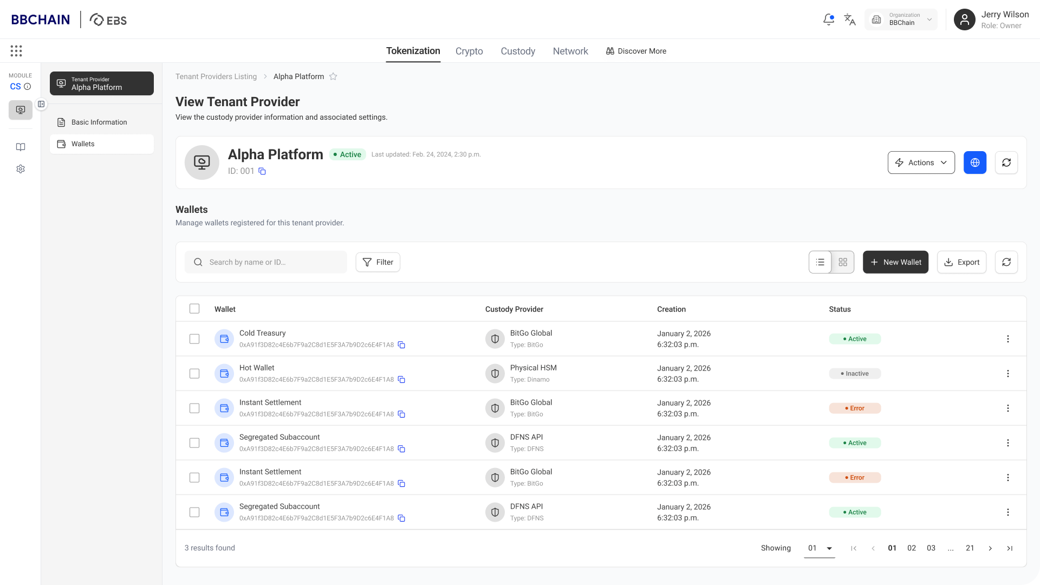Focus the search by name field
The image size is (1040, 585).
tap(265, 262)
